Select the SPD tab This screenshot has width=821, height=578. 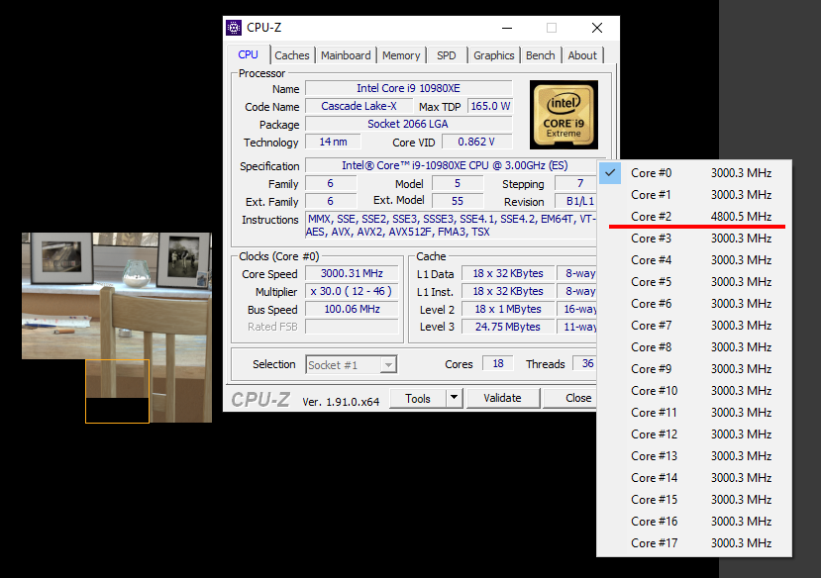pyautogui.click(x=446, y=55)
